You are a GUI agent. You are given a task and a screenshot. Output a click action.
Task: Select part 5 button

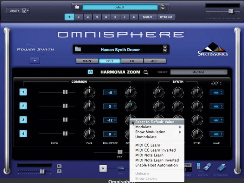(x=106, y=17)
